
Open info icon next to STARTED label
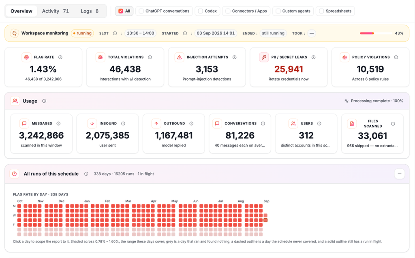185,33
